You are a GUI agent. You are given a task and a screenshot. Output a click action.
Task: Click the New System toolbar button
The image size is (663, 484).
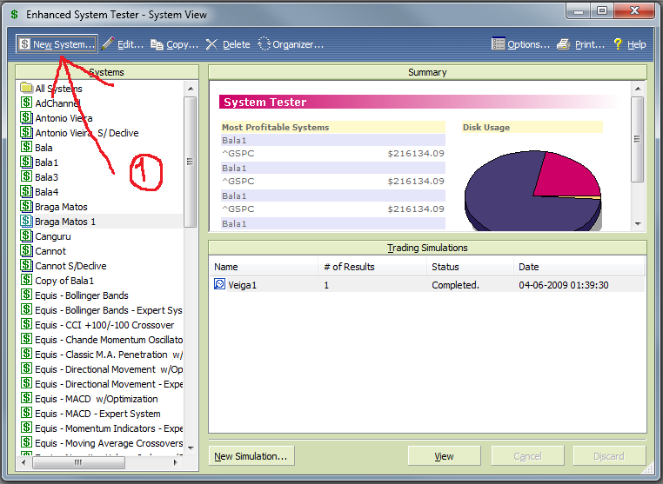pyautogui.click(x=57, y=44)
